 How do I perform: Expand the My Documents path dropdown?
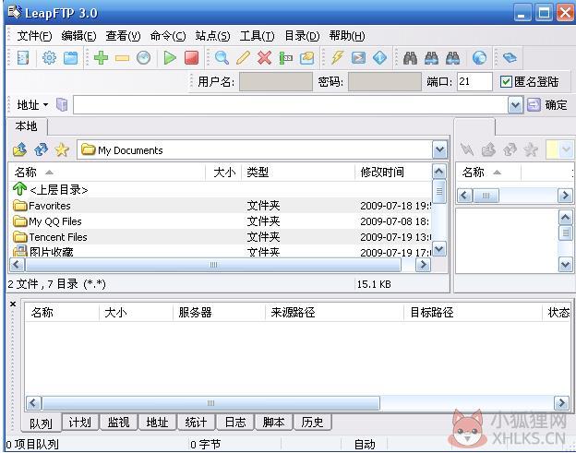439,149
